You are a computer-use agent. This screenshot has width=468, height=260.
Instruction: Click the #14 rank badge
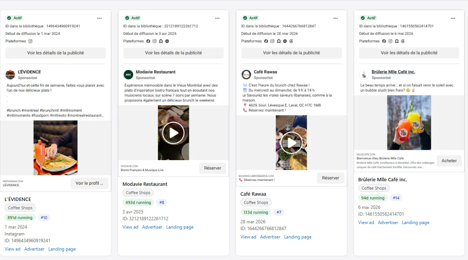pyautogui.click(x=396, y=198)
